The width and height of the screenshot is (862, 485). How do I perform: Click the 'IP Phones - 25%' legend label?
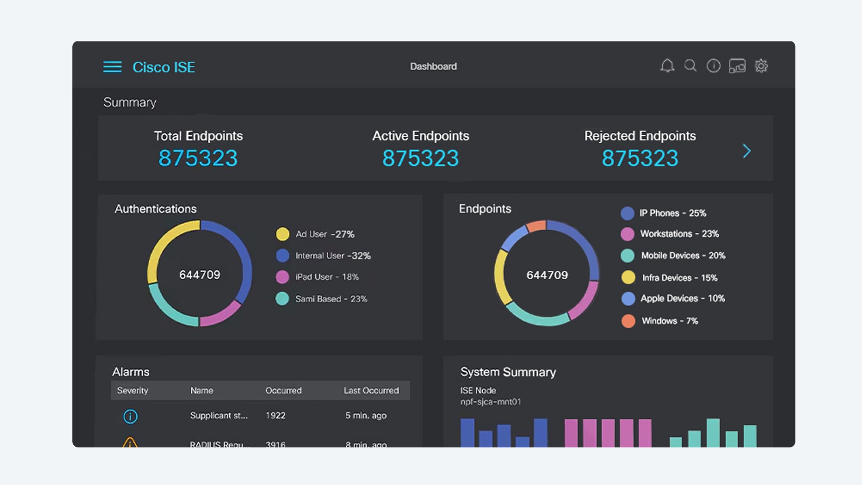[673, 213]
